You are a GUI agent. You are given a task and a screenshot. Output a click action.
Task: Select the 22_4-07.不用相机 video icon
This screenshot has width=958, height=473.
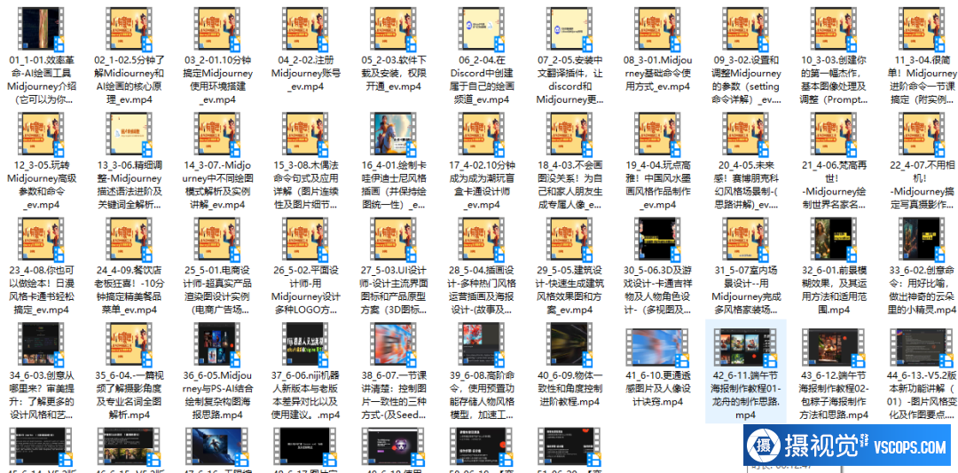[x=923, y=132]
